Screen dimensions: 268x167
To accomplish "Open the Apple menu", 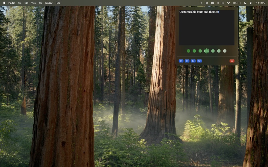I will [x=4, y=3].
